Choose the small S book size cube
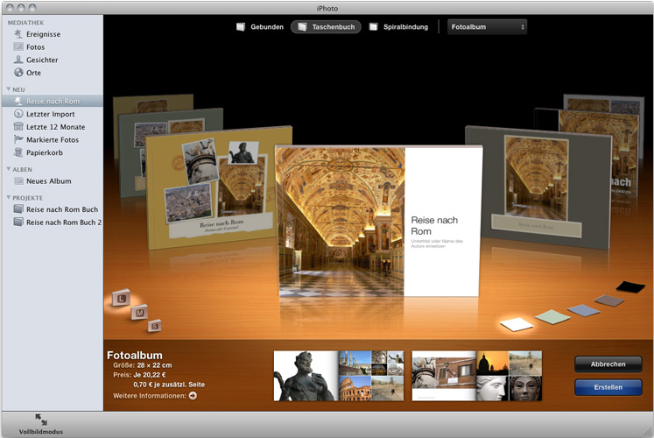 pos(155,326)
